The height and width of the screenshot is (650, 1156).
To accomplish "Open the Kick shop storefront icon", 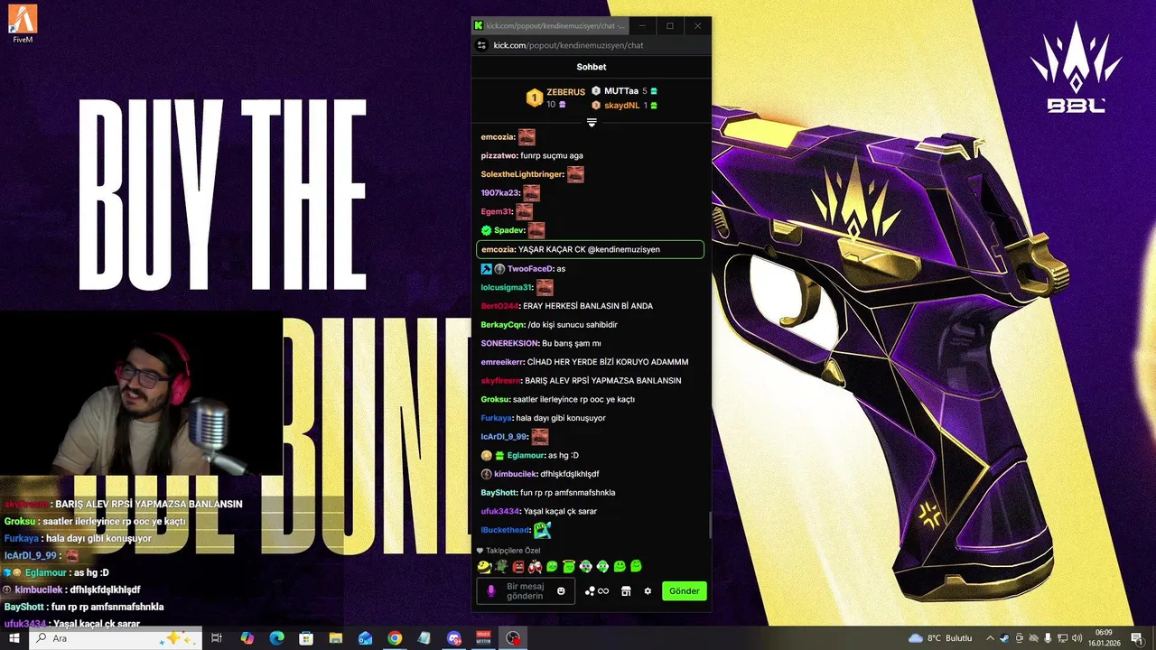I will pyautogui.click(x=626, y=591).
